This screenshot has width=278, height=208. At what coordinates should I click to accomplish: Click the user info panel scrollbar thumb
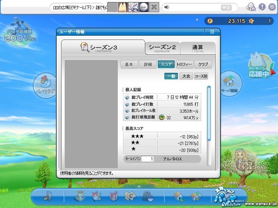tap(209, 113)
